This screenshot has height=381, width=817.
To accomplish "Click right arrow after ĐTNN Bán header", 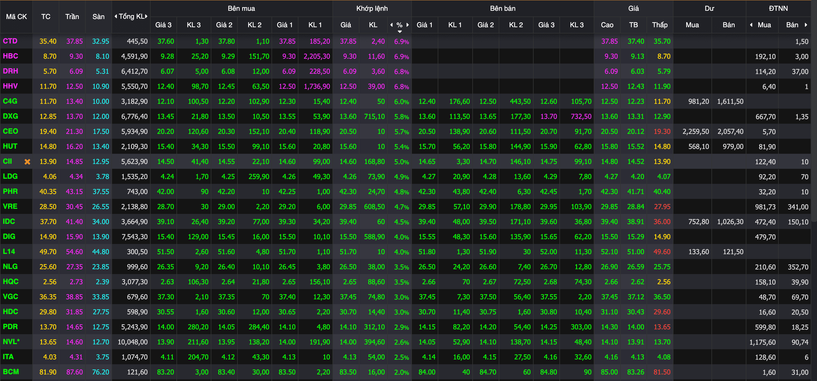I will (x=806, y=25).
